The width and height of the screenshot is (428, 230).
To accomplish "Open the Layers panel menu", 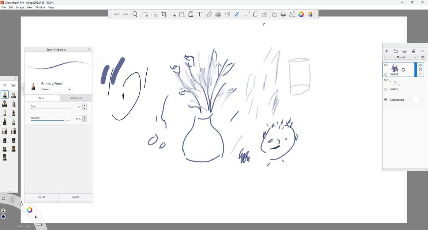I will [423, 51].
